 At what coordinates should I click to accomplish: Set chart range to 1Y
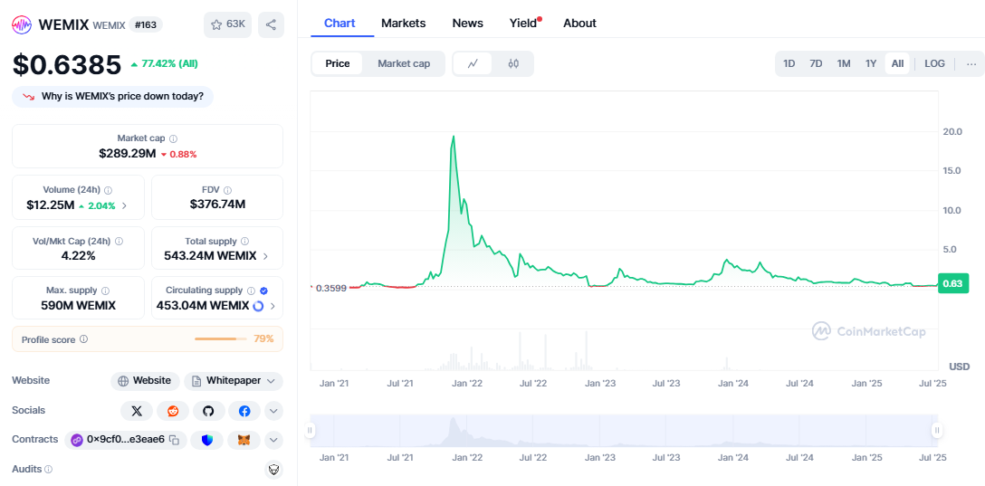[871, 63]
